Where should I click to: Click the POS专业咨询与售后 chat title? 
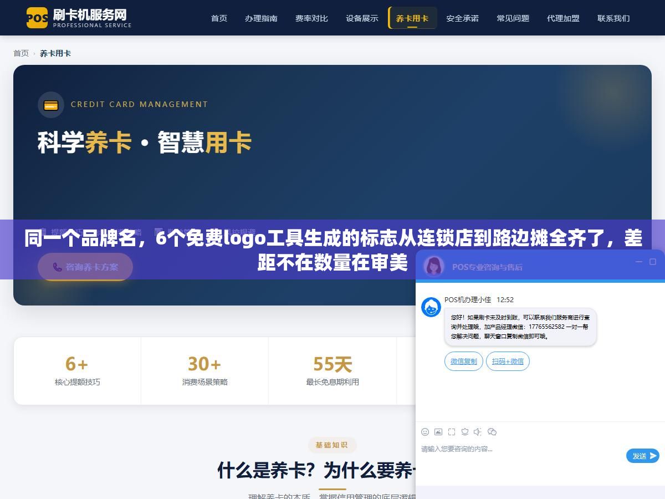(487, 267)
